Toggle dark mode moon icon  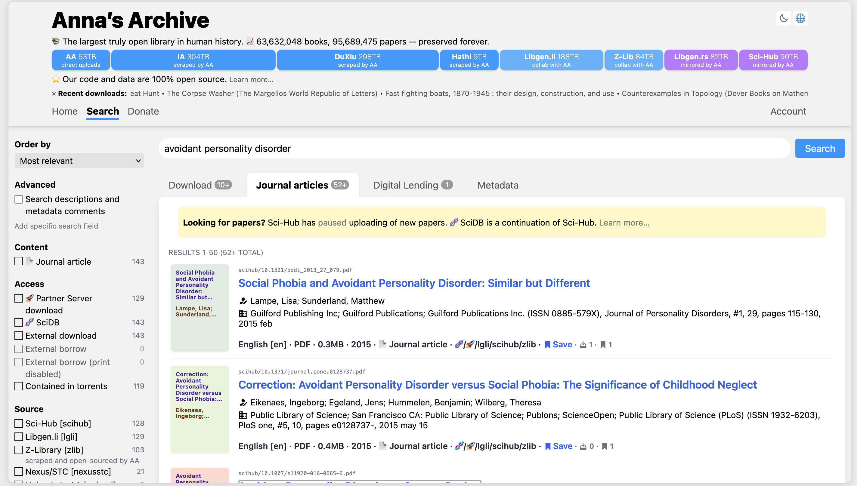(x=783, y=18)
